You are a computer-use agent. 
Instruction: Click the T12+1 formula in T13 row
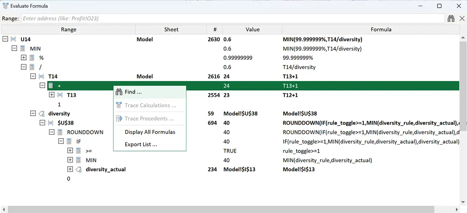(290, 95)
